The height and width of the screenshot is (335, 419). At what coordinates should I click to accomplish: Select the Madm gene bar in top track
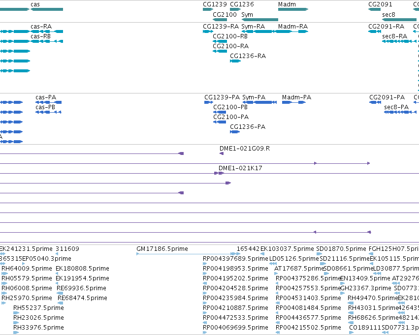[x=293, y=9]
